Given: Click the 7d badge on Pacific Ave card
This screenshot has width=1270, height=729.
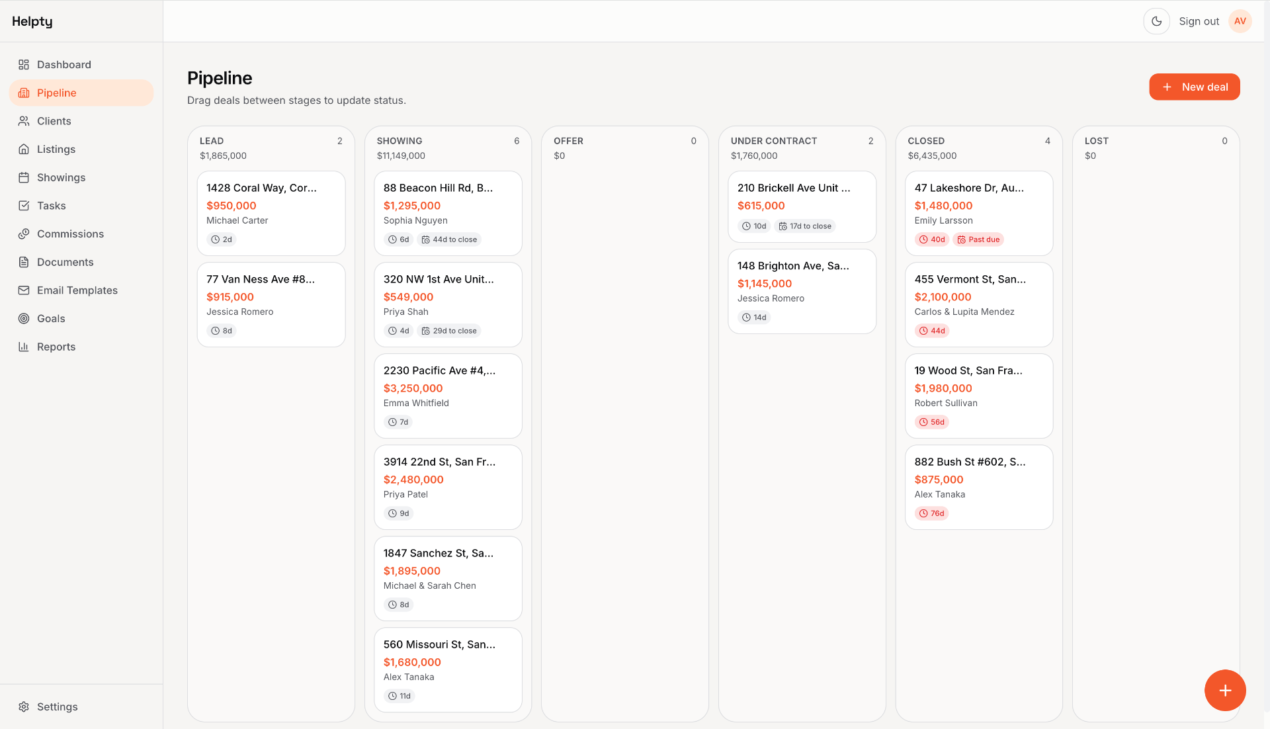Looking at the screenshot, I should (398, 422).
